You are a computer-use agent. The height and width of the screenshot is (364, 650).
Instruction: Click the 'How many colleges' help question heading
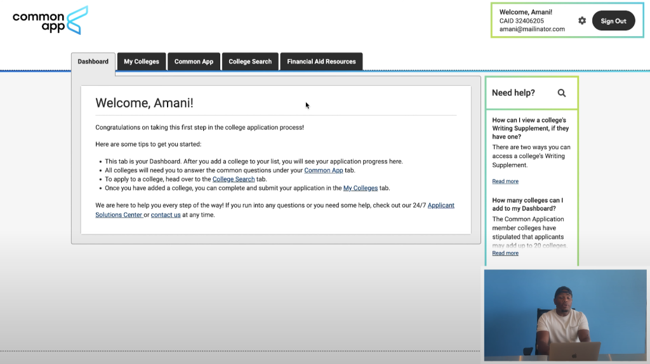click(x=527, y=204)
